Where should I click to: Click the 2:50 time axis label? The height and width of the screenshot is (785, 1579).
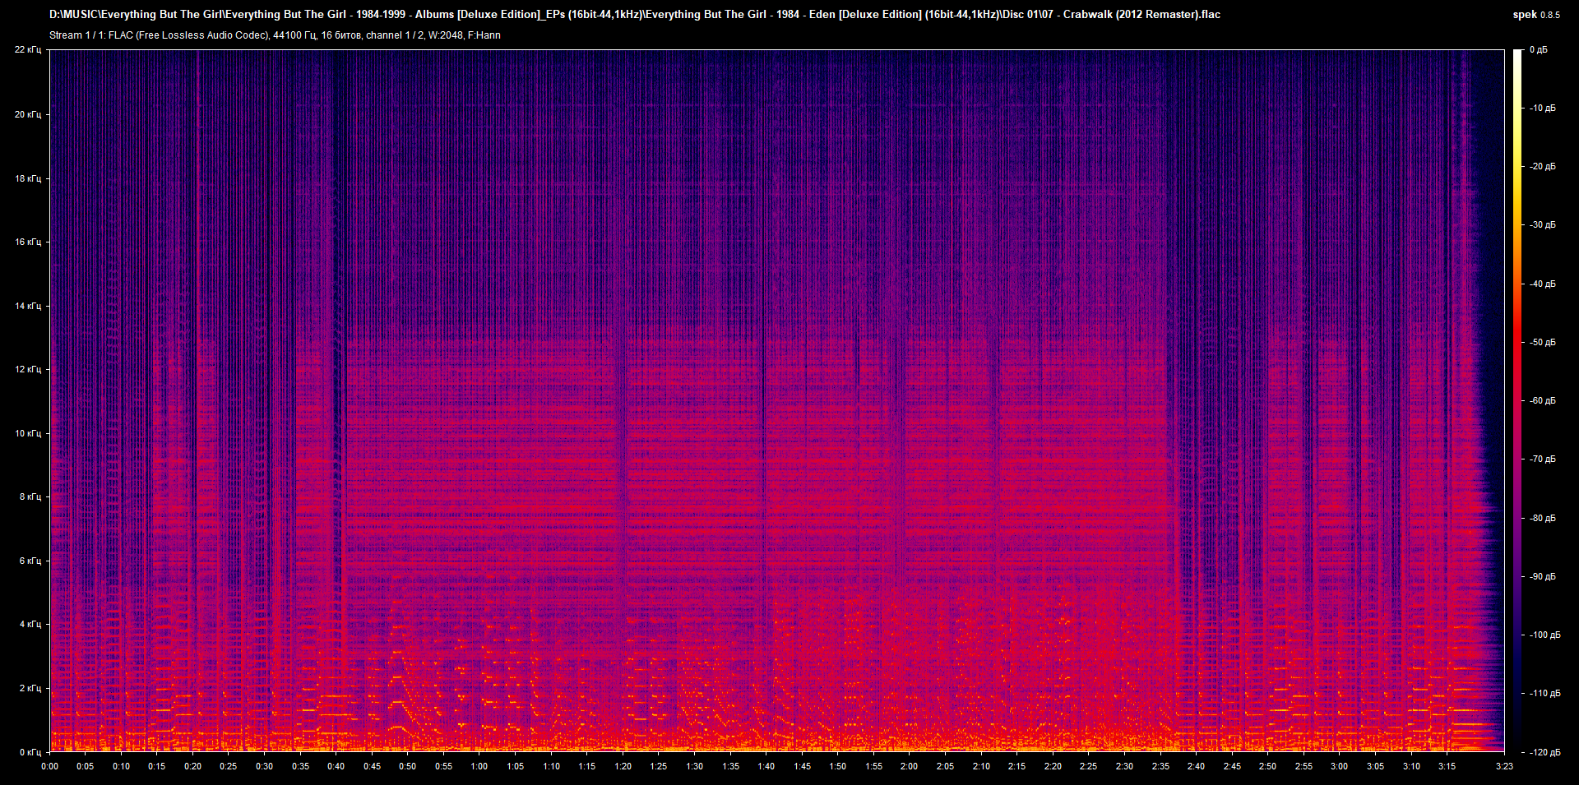pos(1268,766)
